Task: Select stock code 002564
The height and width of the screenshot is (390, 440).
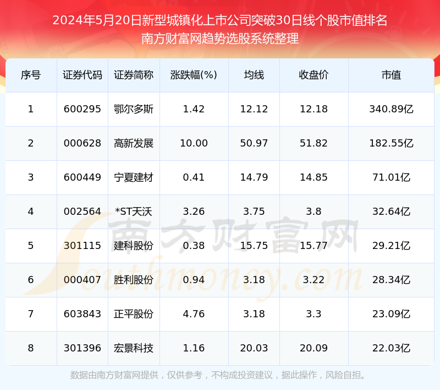Action: click(82, 212)
